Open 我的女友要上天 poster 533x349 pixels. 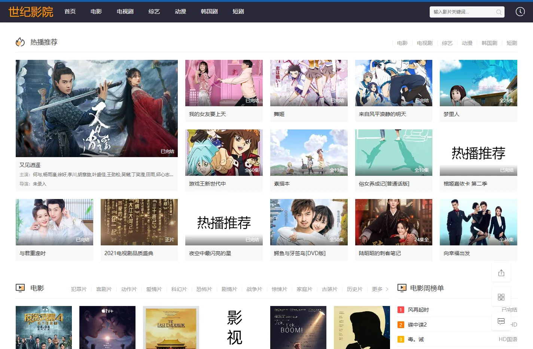[x=224, y=83]
